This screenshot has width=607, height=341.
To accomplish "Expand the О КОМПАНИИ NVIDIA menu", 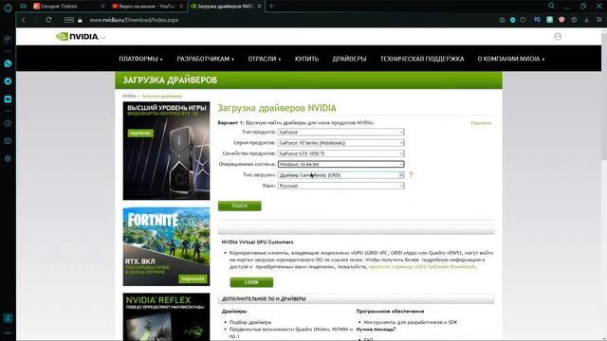I will click(x=510, y=59).
